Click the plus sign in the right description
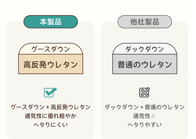This screenshot has height=139, width=196. [142, 107]
